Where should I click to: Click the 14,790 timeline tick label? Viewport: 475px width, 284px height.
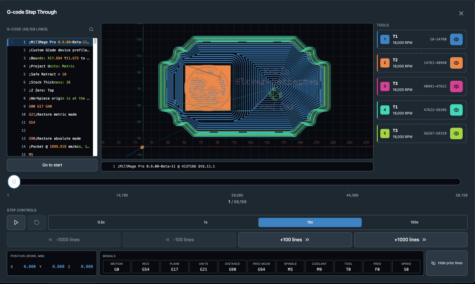(x=122, y=195)
